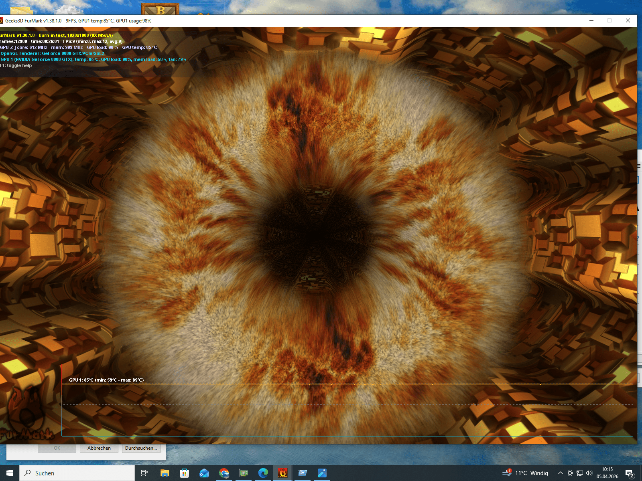This screenshot has width=642, height=481.
Task: Open File Explorer from the taskbar
Action: (165, 473)
